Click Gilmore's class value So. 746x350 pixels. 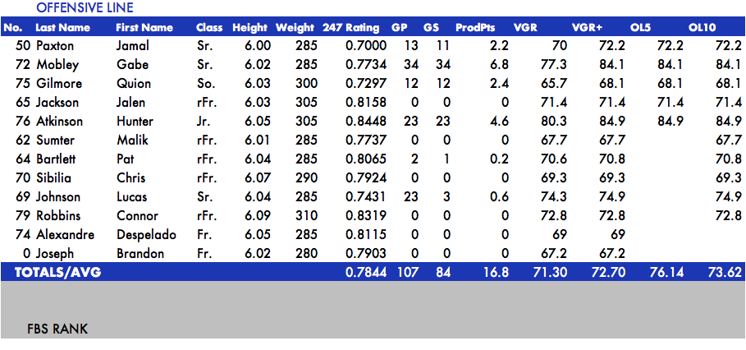click(205, 84)
